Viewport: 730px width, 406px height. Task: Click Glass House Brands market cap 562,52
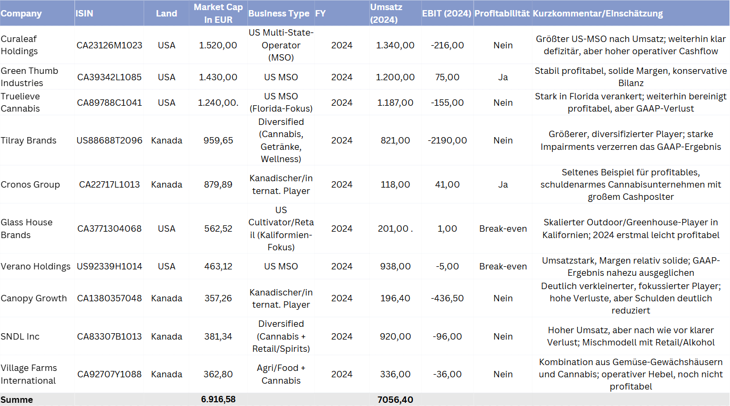pyautogui.click(x=218, y=229)
